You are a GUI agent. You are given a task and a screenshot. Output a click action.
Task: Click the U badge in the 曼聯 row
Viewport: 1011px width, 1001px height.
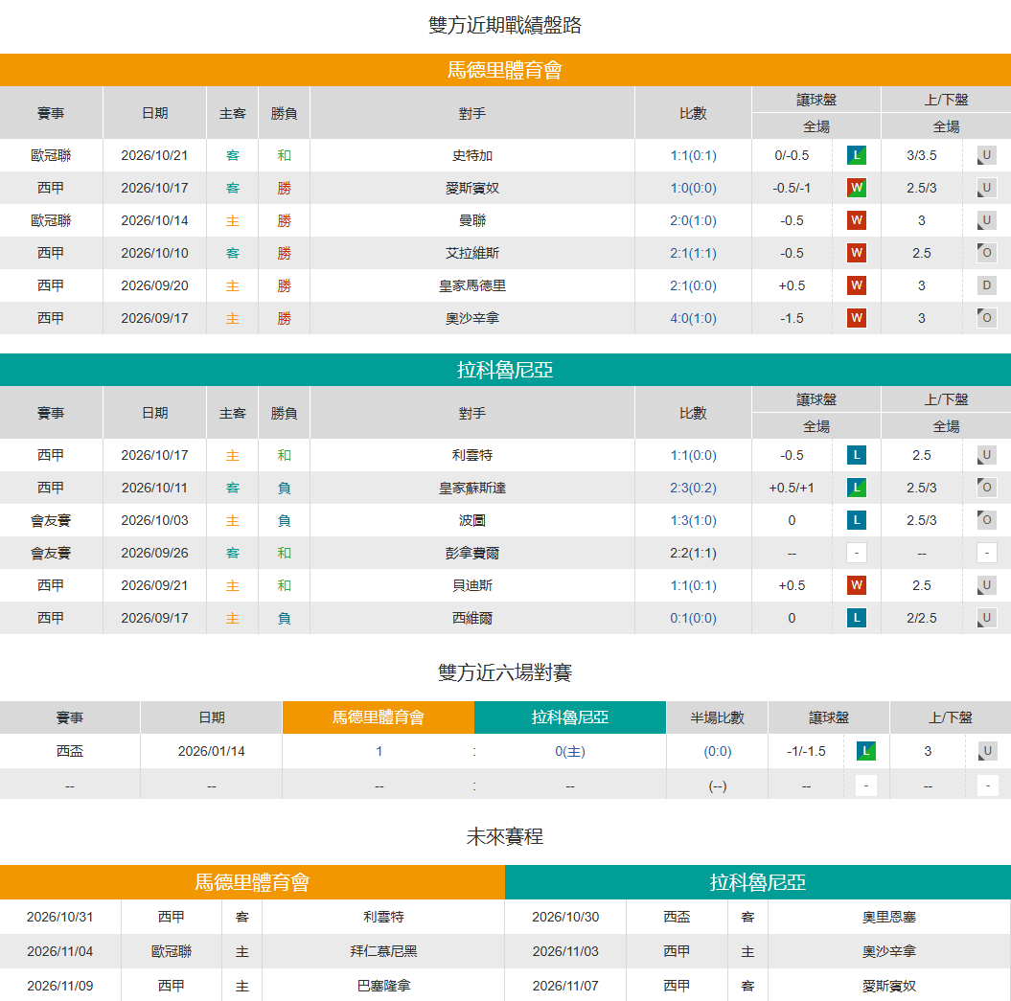click(x=986, y=220)
